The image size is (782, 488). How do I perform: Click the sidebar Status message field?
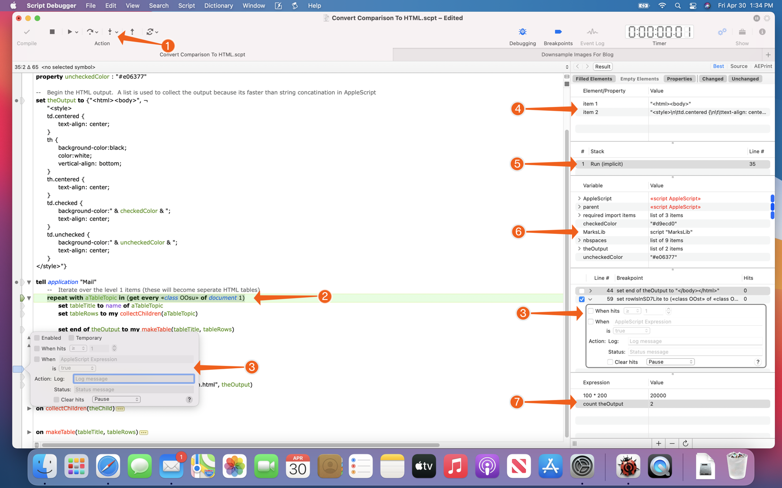pos(695,352)
